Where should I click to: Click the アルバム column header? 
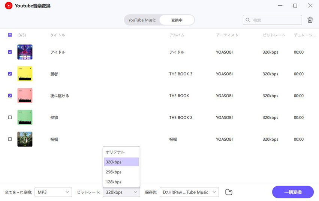click(177, 35)
